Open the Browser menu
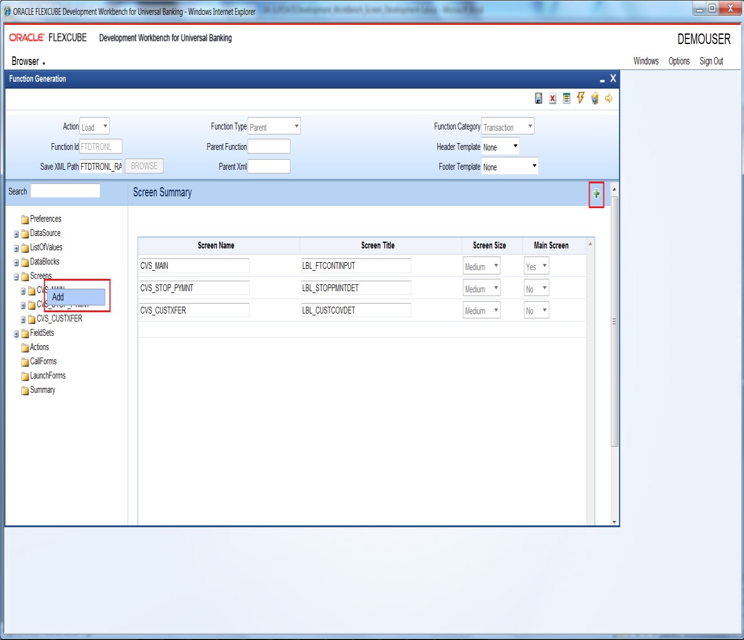 [28, 61]
